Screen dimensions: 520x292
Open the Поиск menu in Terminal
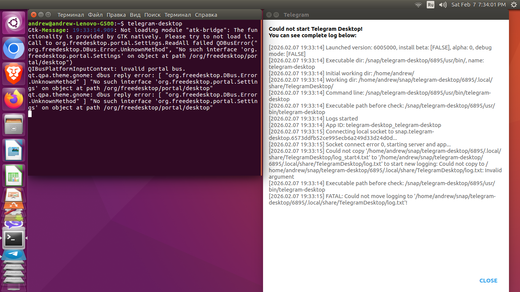tap(153, 15)
